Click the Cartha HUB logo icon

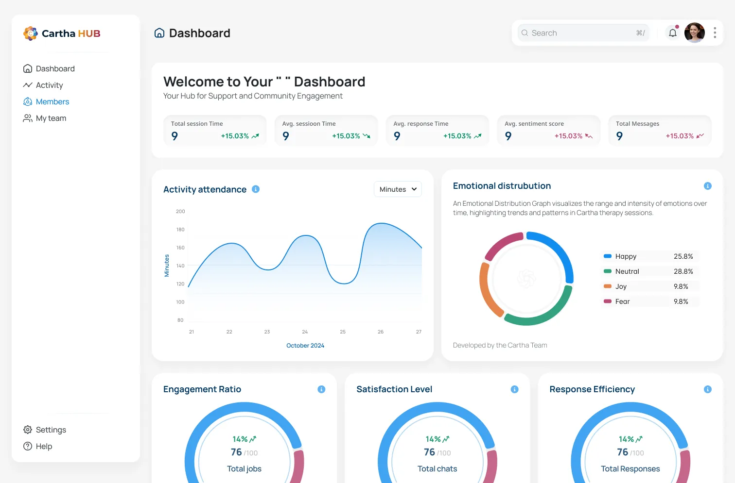point(31,33)
